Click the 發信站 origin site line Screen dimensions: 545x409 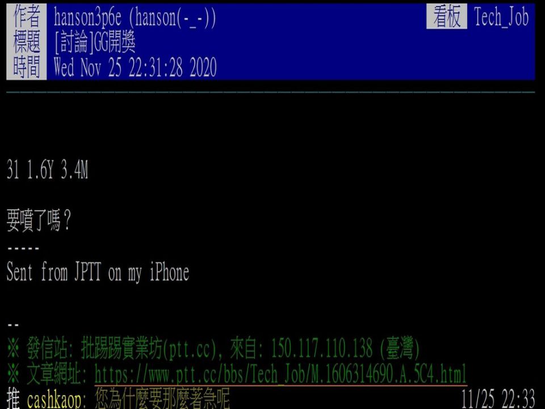(213, 348)
